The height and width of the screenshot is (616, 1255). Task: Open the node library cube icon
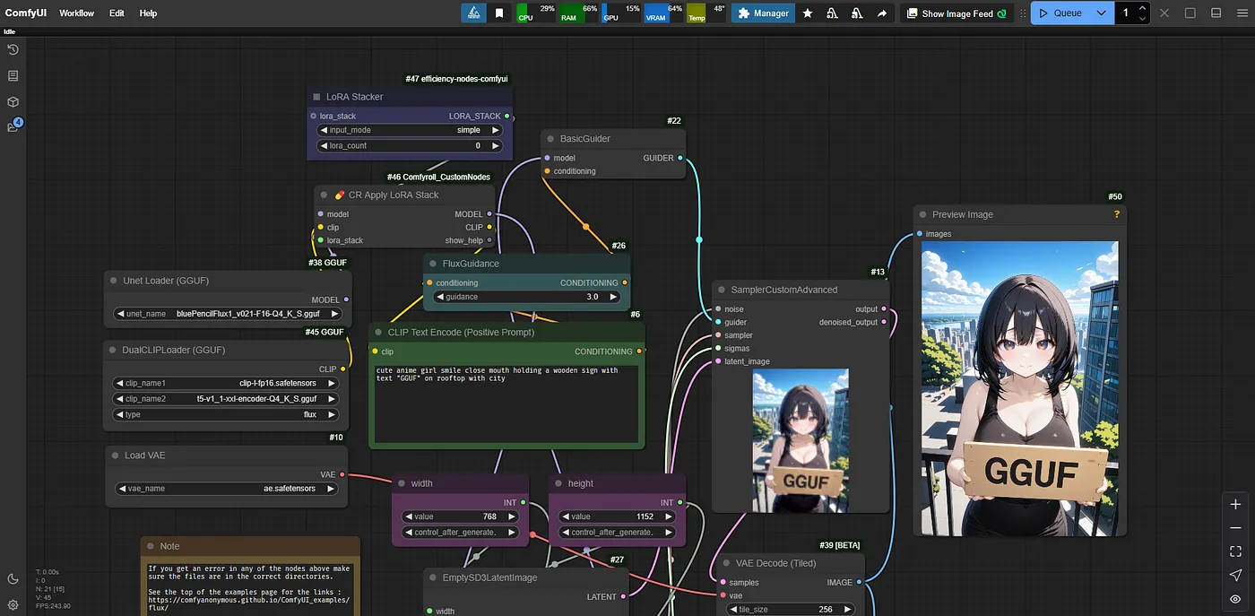[13, 101]
